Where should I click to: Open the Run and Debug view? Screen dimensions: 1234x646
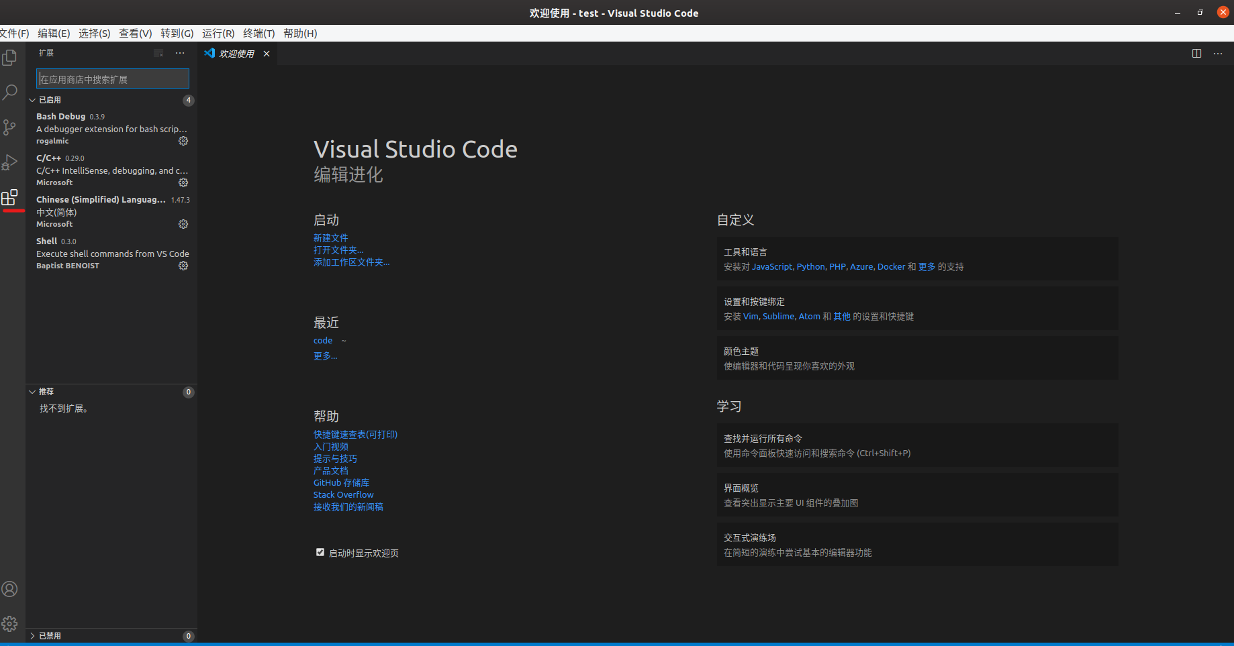(10, 162)
